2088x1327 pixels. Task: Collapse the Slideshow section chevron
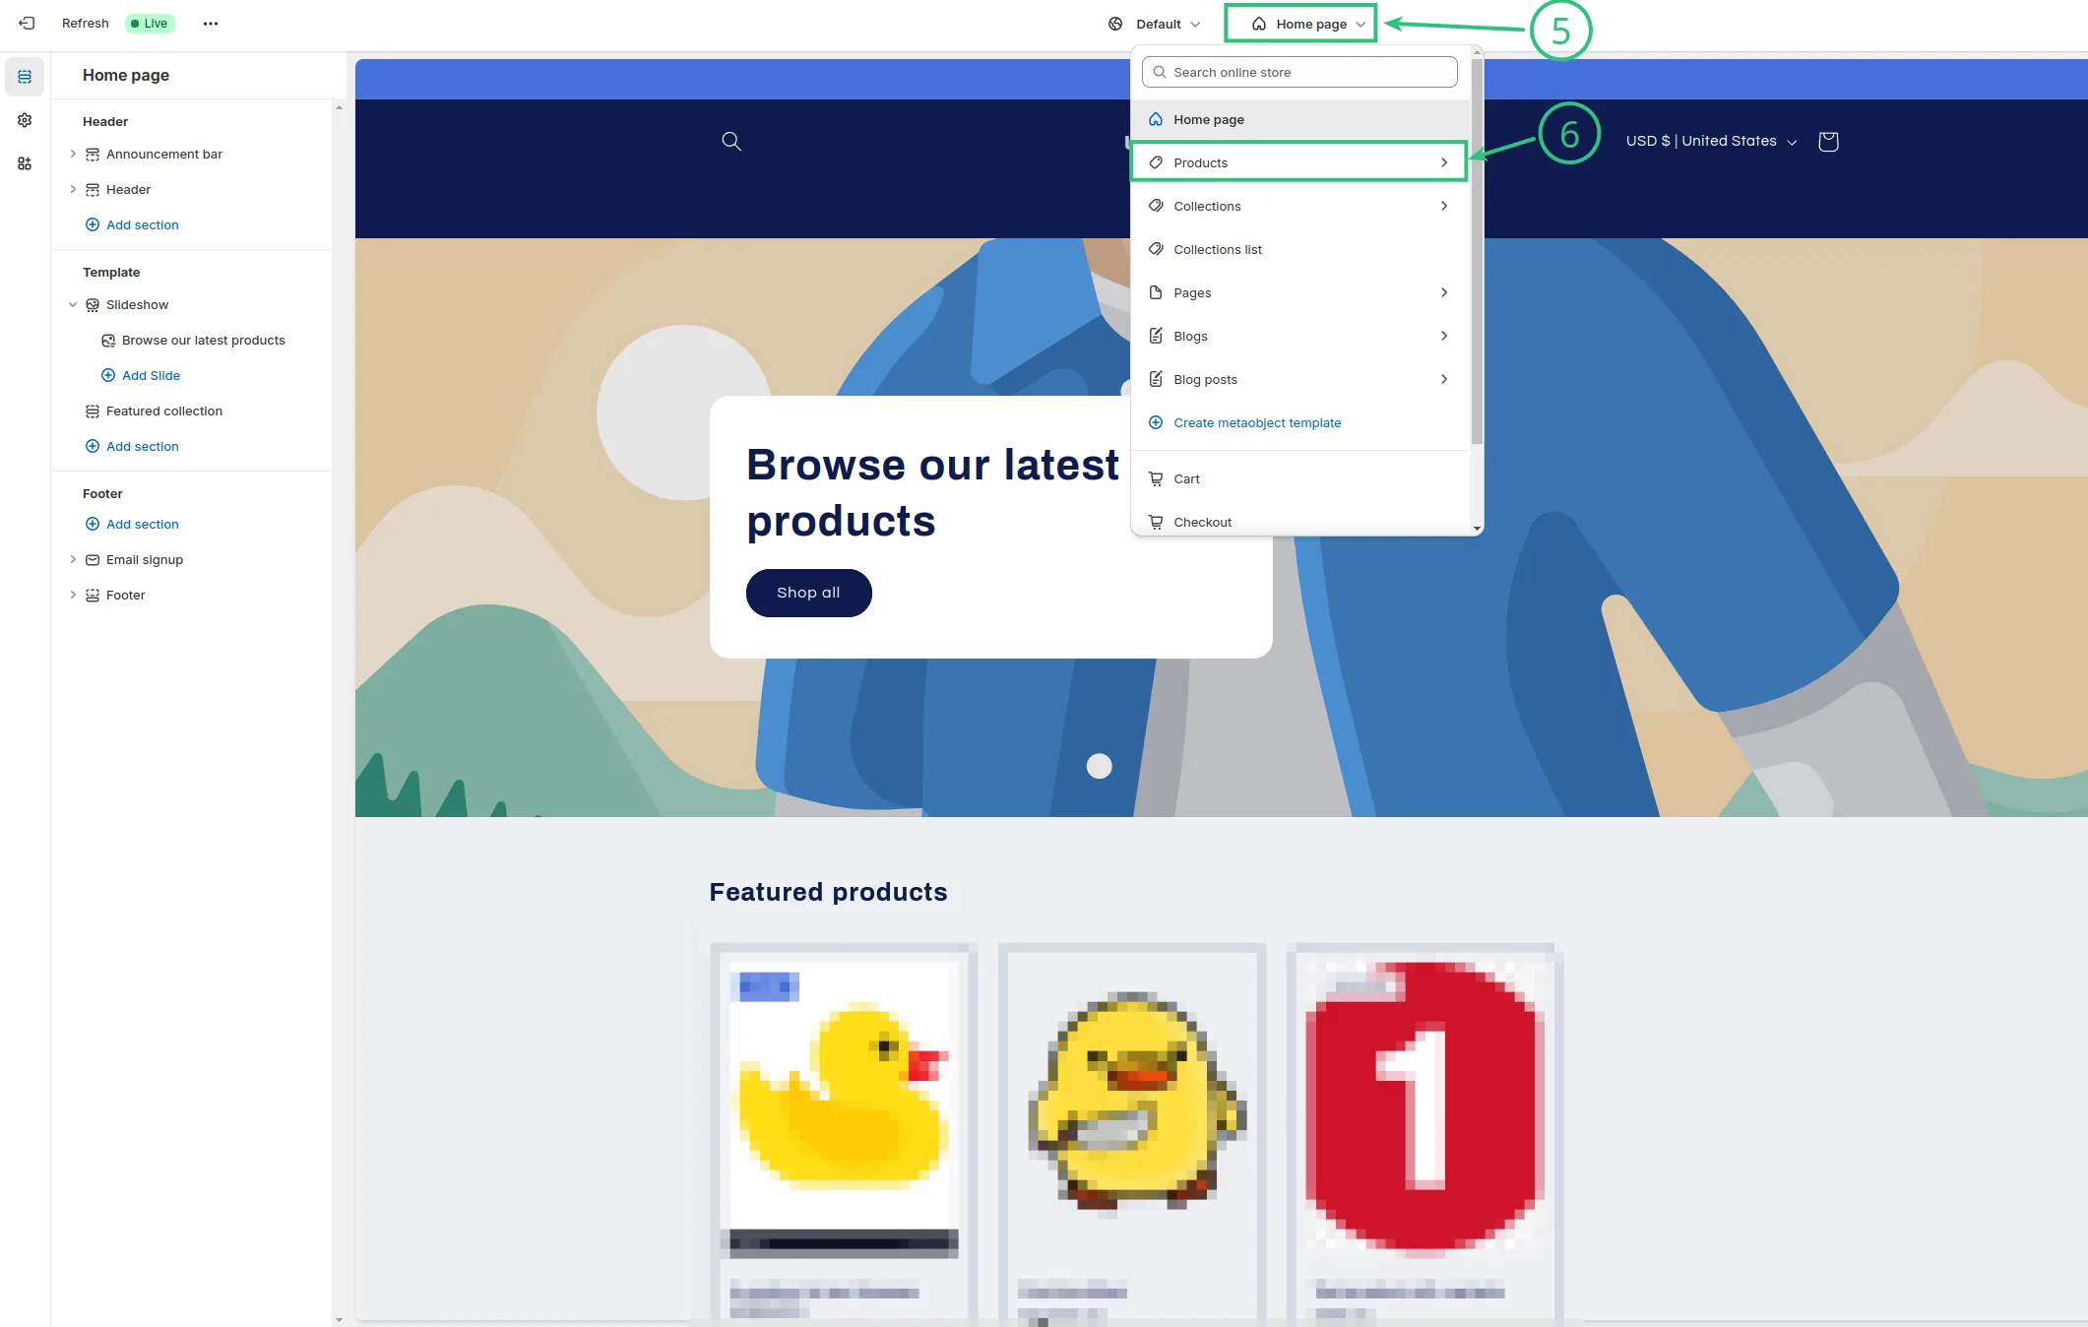[73, 305]
